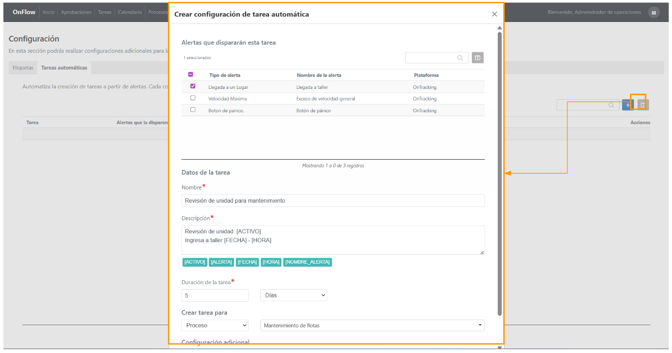This screenshot has width=672, height=353.
Task: Click the dialog's vertical scrollbar thumb
Action: [x=499, y=173]
